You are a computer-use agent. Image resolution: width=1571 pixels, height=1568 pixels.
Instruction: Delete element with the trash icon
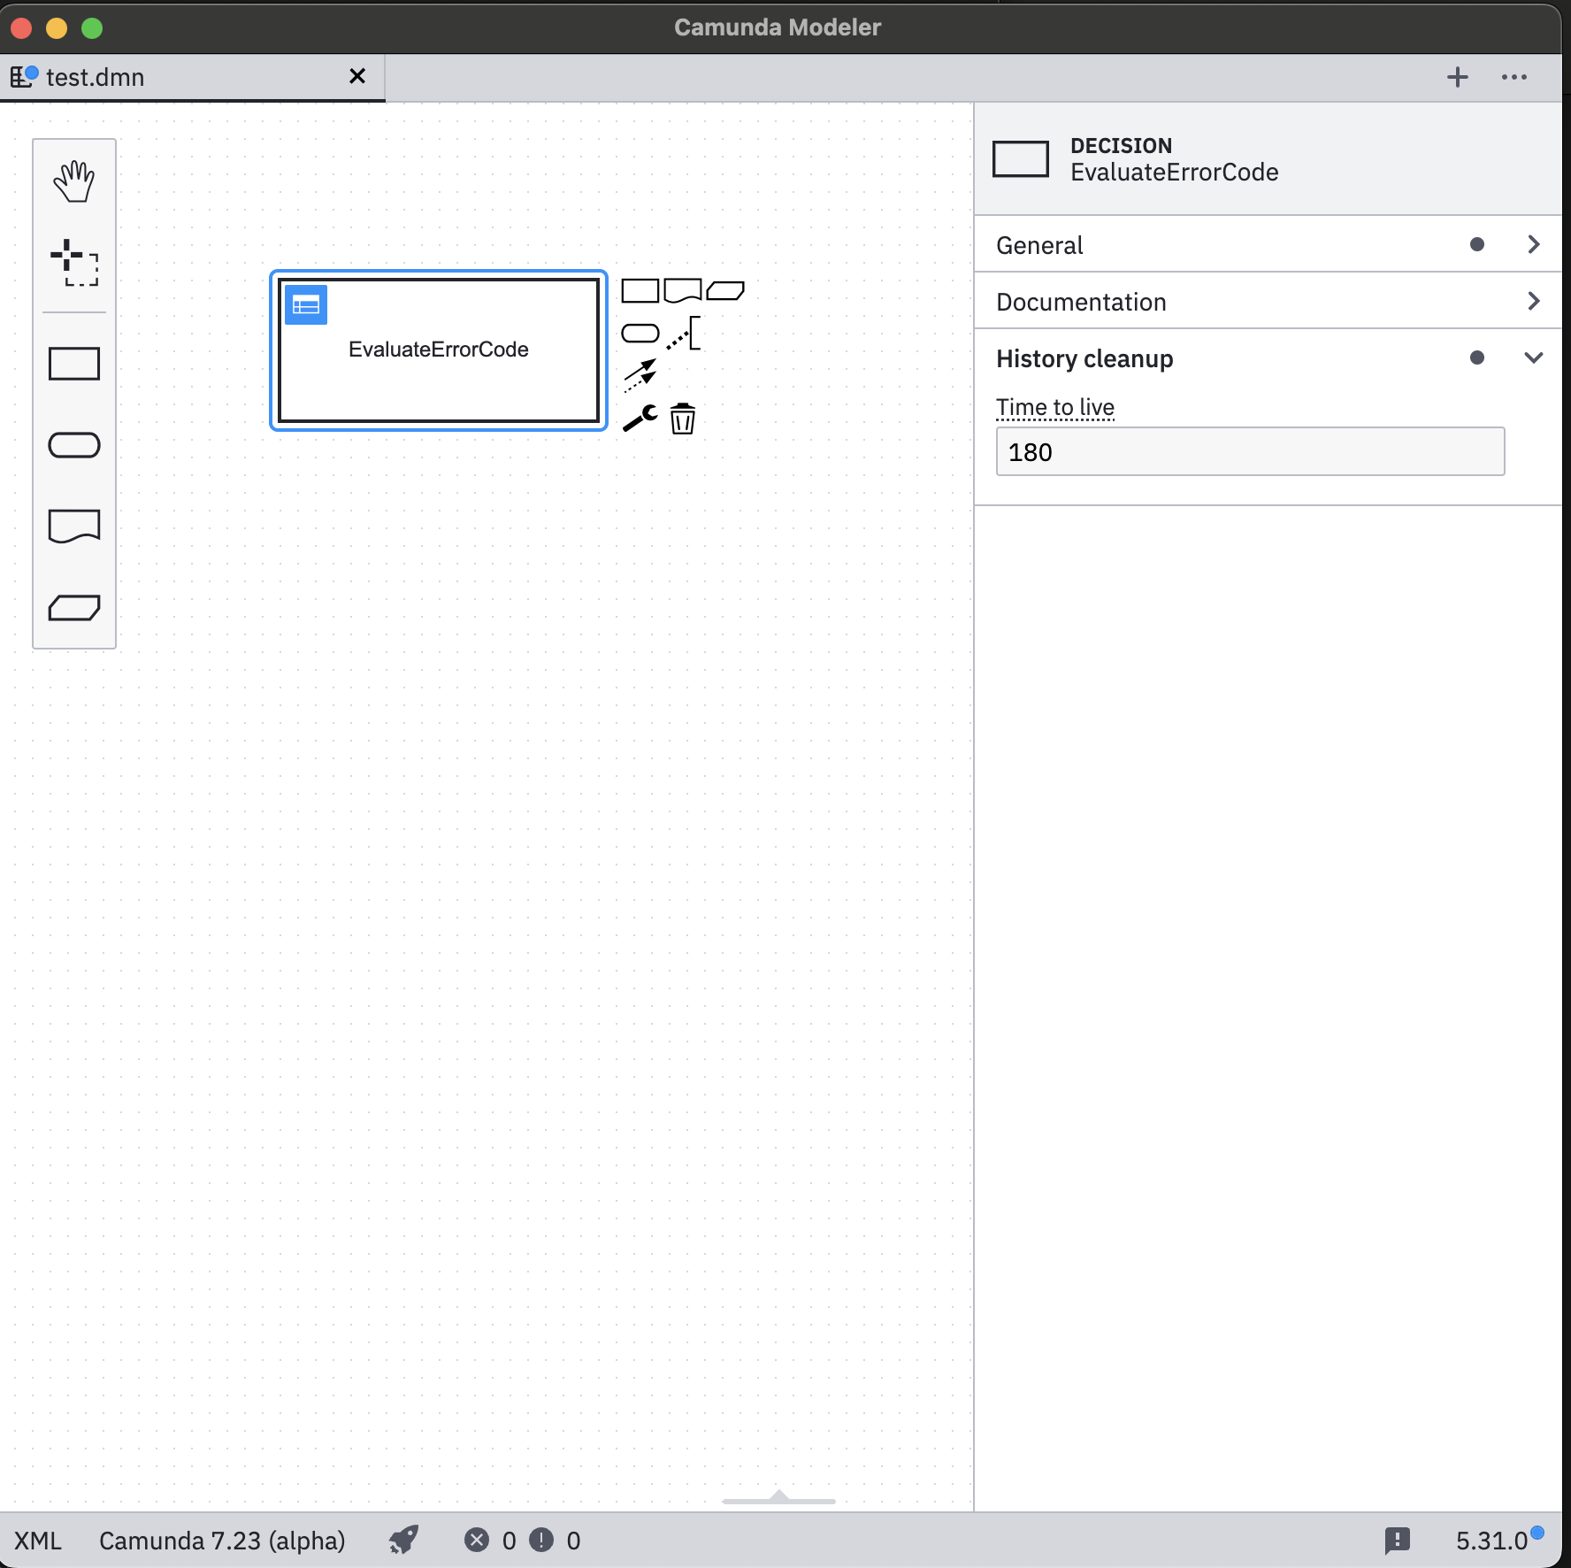pos(683,419)
